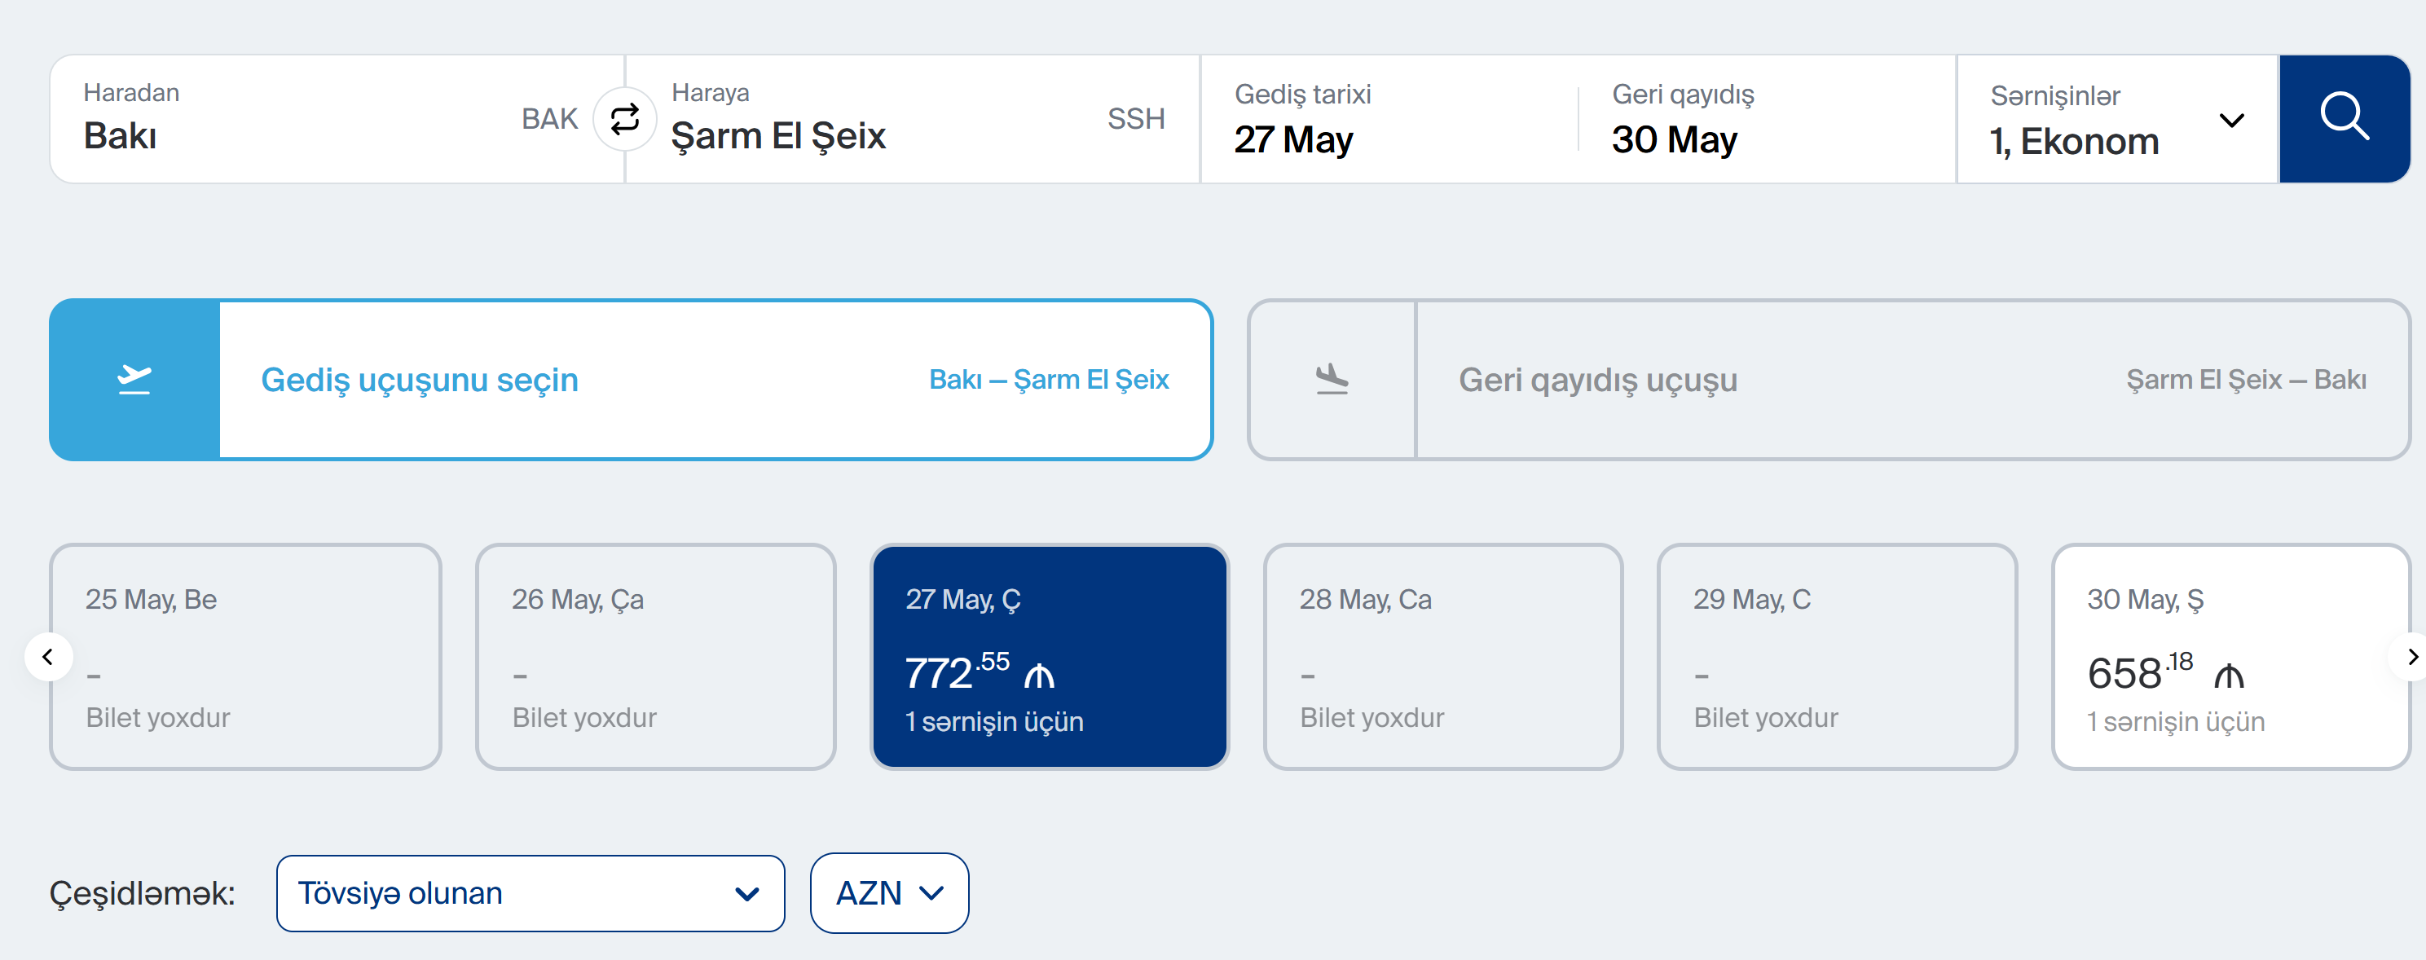Image resolution: width=2426 pixels, height=960 pixels.
Task: Click the 25 May date card
Action: coord(246,657)
